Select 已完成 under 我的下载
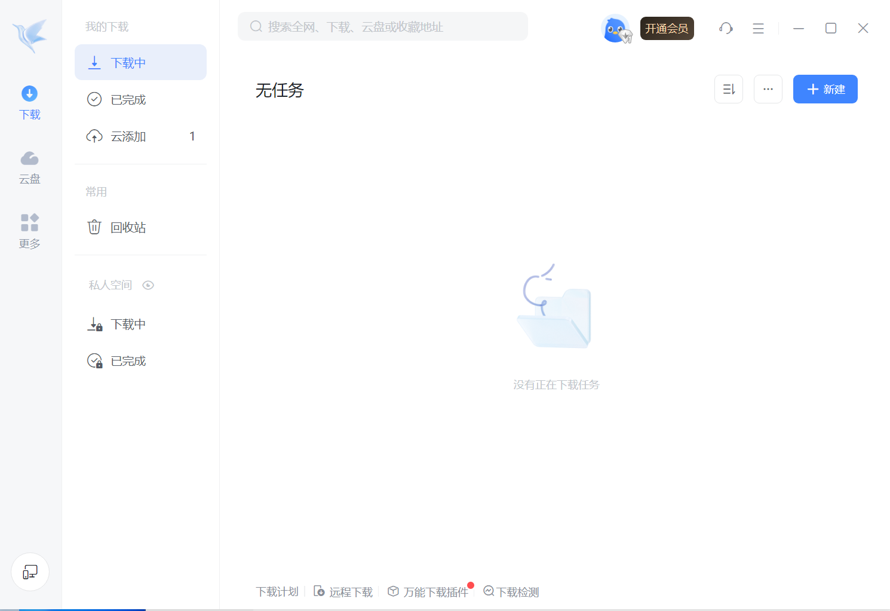Image resolution: width=890 pixels, height=611 pixels. (x=140, y=99)
